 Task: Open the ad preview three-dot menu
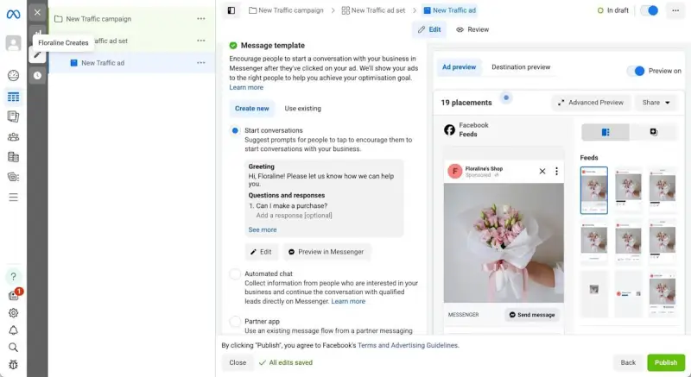(556, 171)
